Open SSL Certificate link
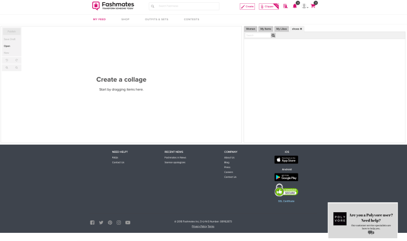Screen dimensions: 407x241 (286, 201)
